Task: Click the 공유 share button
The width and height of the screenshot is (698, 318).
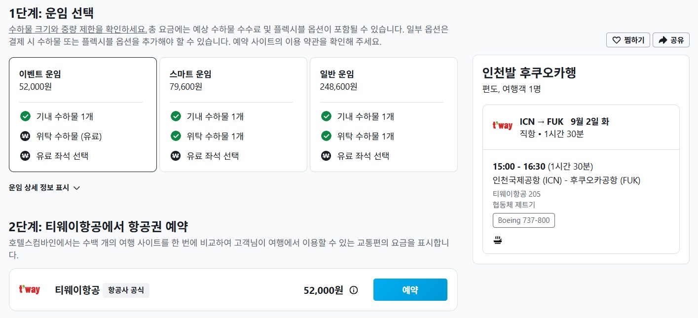Action: pos(671,40)
